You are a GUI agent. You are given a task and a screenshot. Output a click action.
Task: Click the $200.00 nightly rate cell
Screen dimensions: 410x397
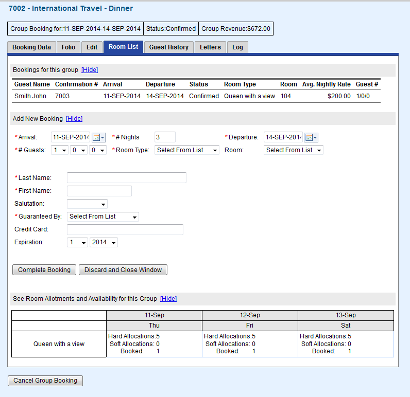click(339, 96)
